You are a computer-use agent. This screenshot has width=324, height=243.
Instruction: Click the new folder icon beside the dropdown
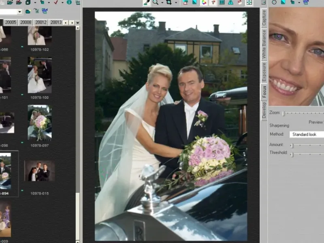pyautogui.click(x=28, y=11)
